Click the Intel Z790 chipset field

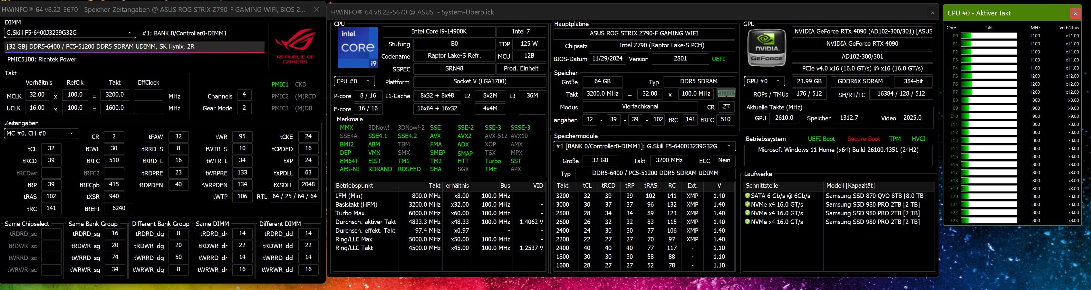pyautogui.click(x=661, y=46)
